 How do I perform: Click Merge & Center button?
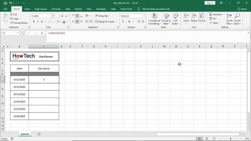(x=105, y=22)
